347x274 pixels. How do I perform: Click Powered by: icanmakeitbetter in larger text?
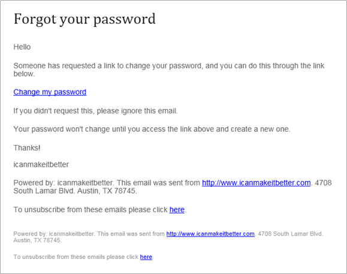[64, 183]
